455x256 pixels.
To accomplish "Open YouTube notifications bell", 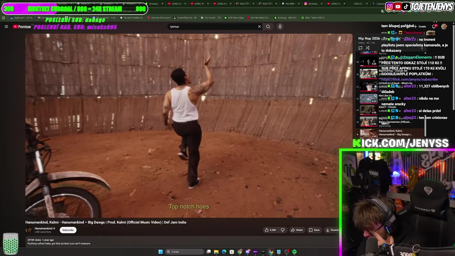I will pos(434,27).
